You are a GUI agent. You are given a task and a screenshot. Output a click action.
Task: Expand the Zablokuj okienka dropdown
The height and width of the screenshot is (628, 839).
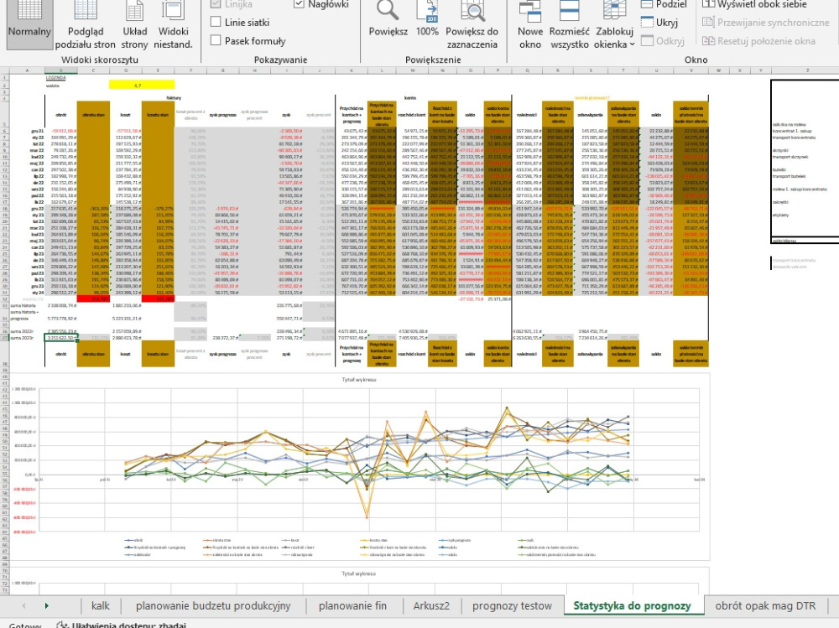[614, 25]
